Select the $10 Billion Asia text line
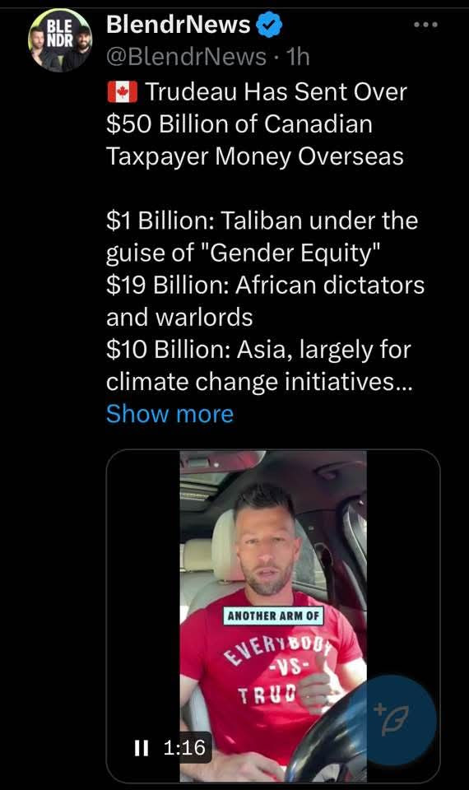Viewport: 469px width, 790px height. 259,365
